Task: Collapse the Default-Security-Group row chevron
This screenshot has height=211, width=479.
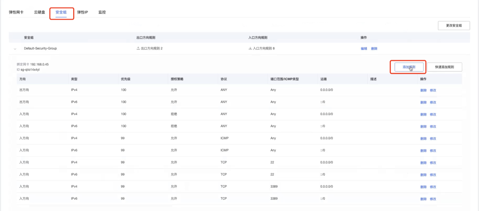Action: click(15, 49)
